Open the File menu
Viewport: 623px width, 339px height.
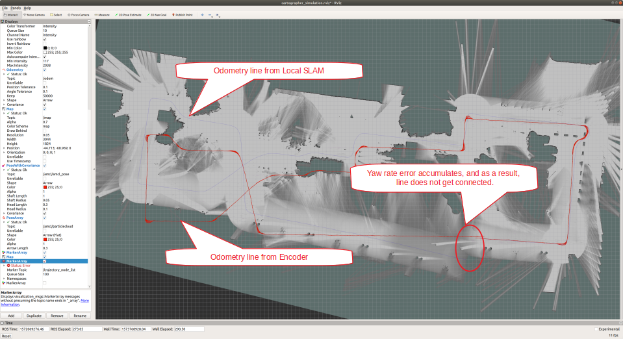[x=5, y=8]
